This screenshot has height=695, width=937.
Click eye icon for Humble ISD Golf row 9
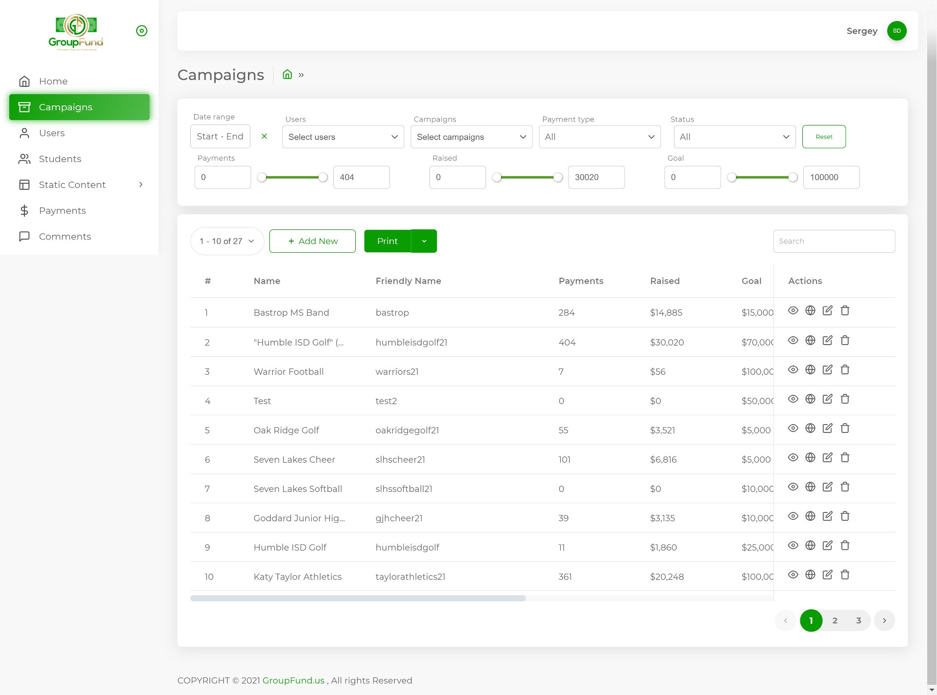click(793, 545)
